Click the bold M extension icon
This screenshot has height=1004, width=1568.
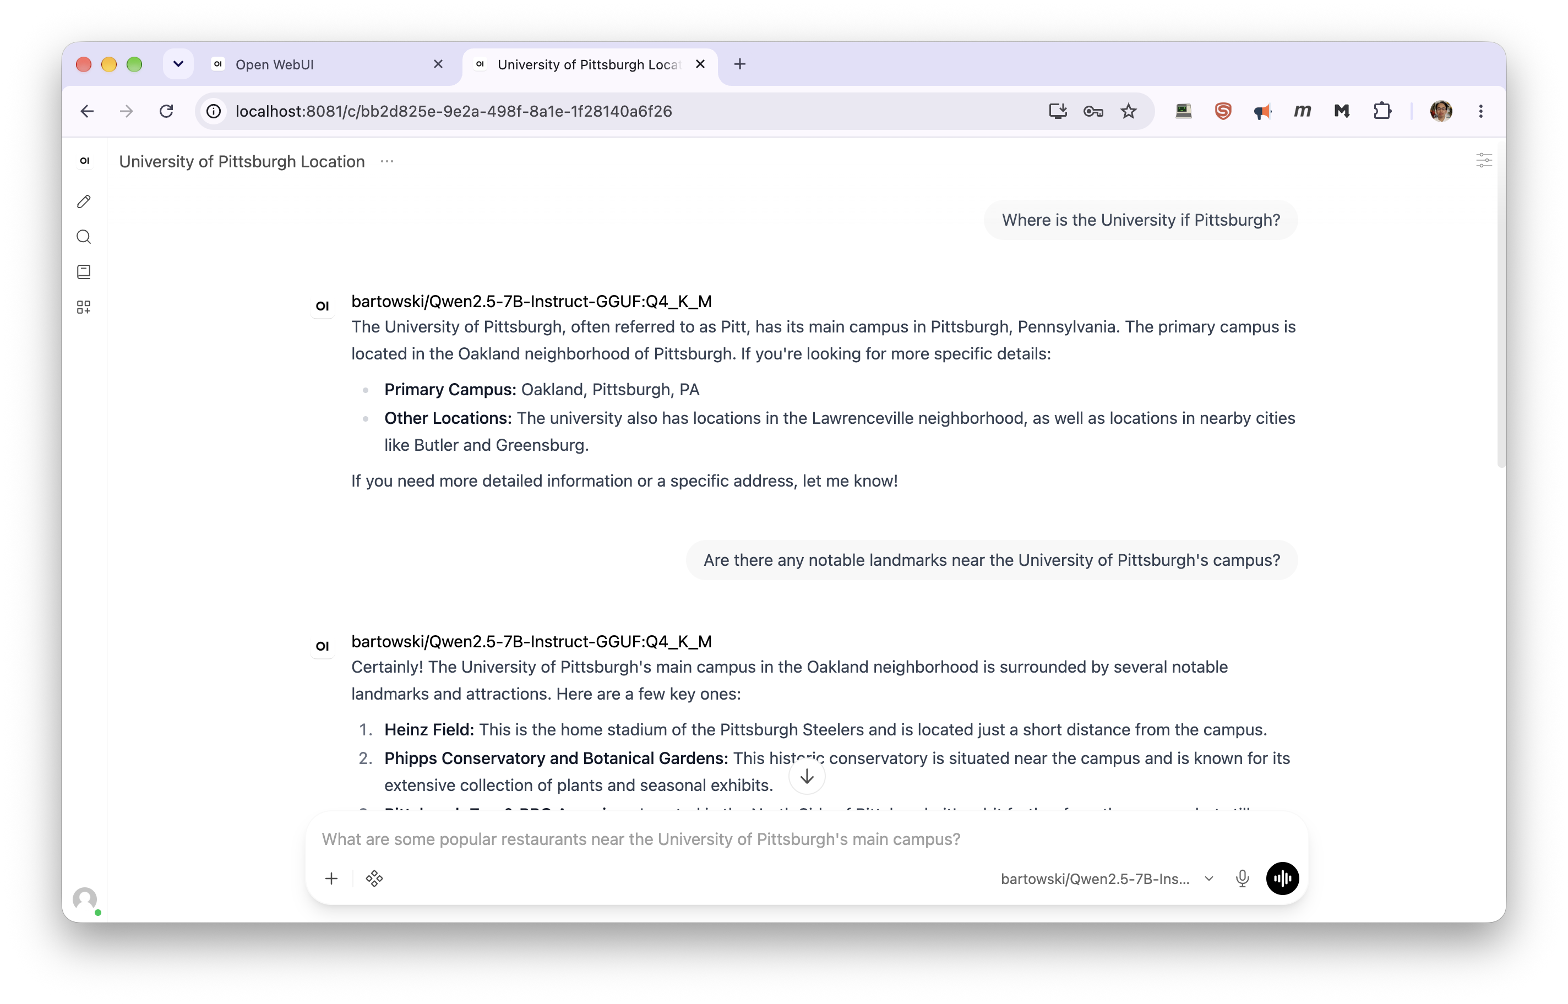coord(1341,112)
